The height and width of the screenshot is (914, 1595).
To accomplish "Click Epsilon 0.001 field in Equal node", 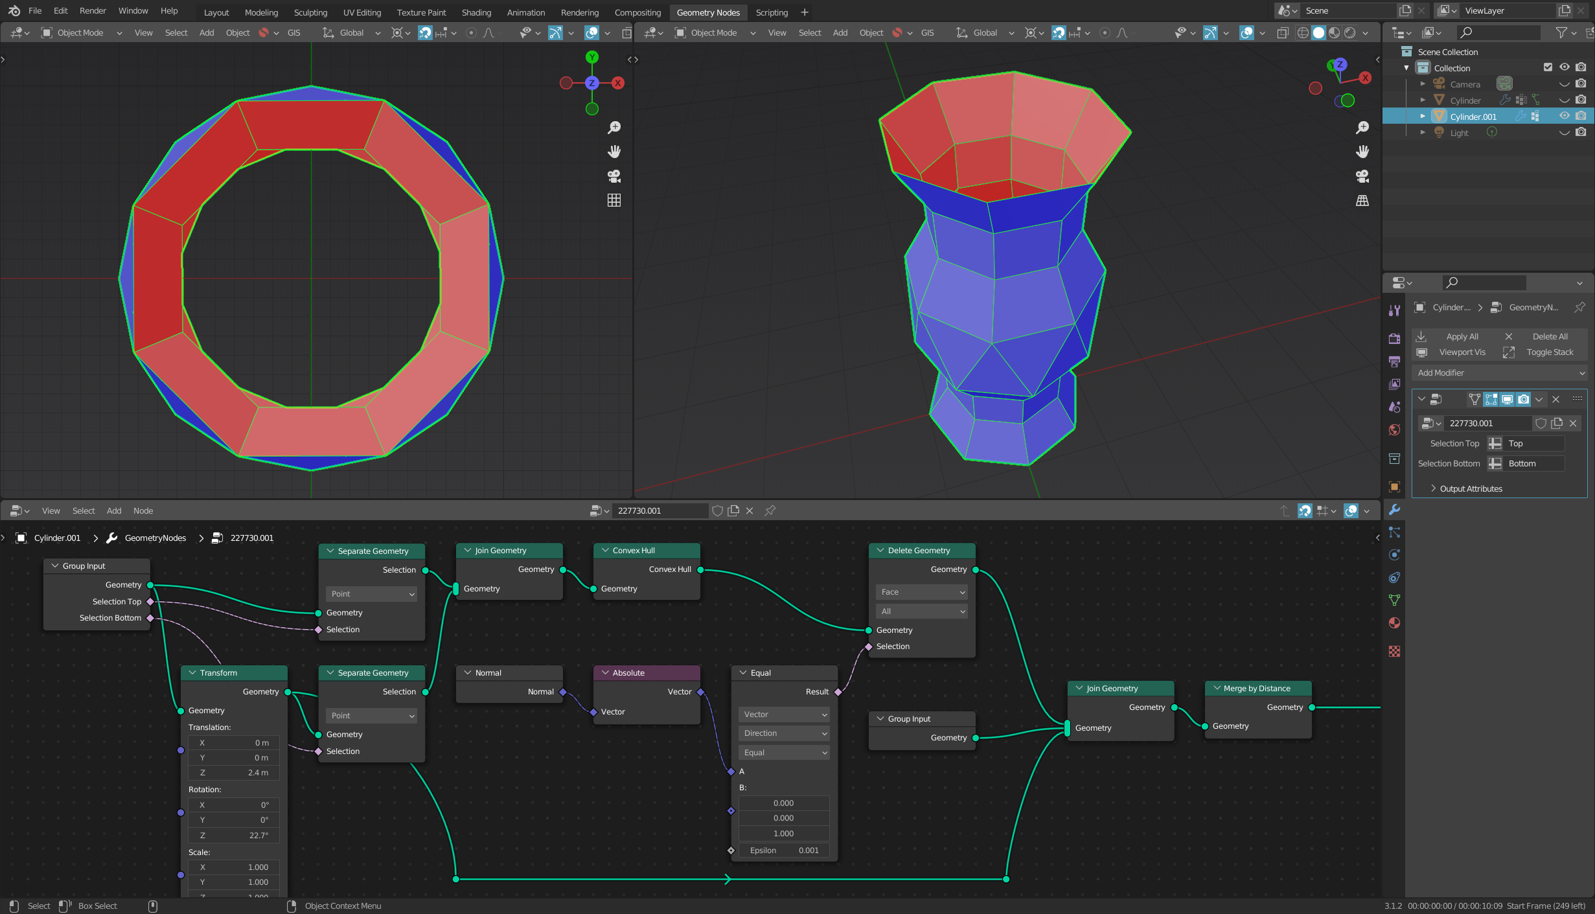I will 785,850.
